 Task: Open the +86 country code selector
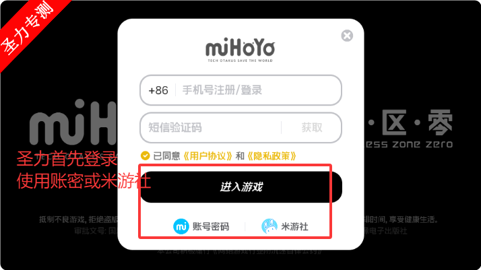point(158,90)
